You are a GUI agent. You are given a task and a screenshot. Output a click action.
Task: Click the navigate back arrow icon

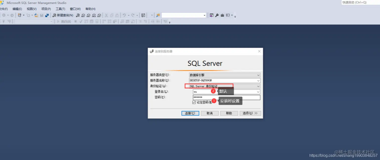[x=4, y=15]
